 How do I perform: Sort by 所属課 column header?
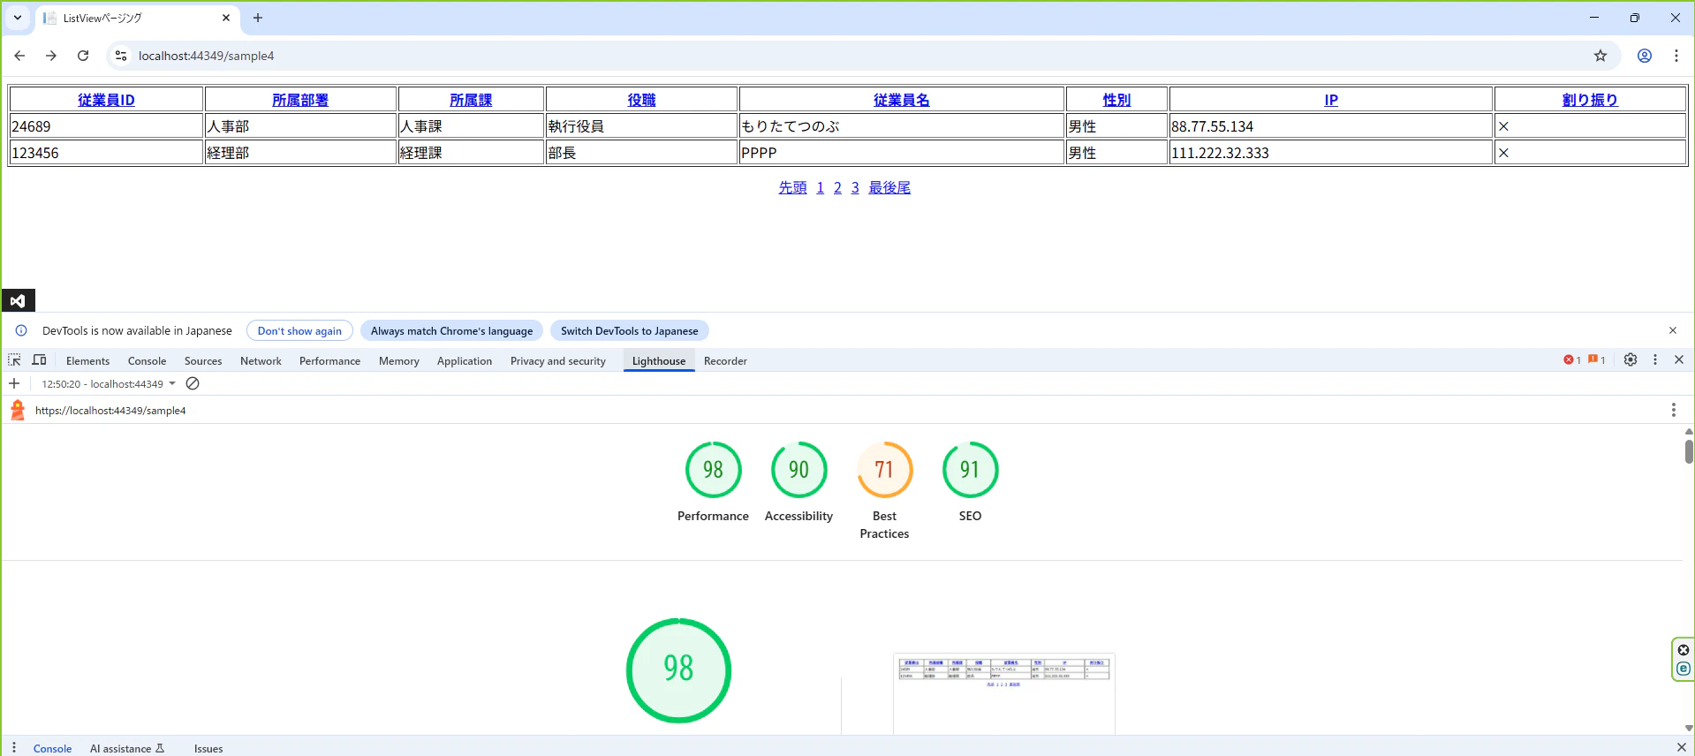pyautogui.click(x=471, y=100)
